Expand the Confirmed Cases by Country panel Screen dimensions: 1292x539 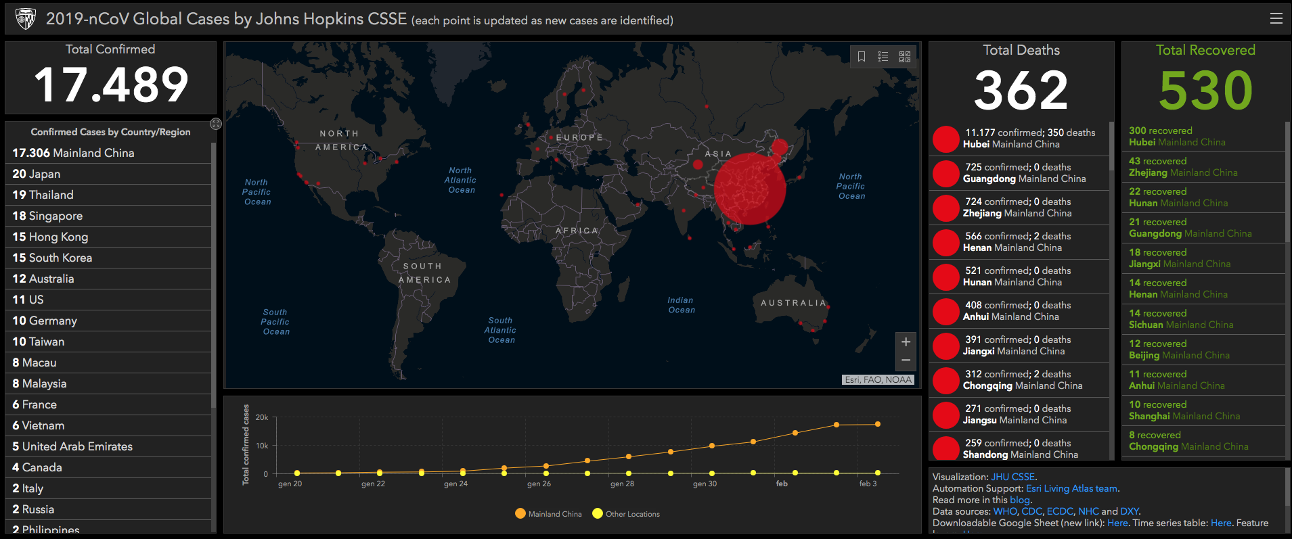(216, 124)
